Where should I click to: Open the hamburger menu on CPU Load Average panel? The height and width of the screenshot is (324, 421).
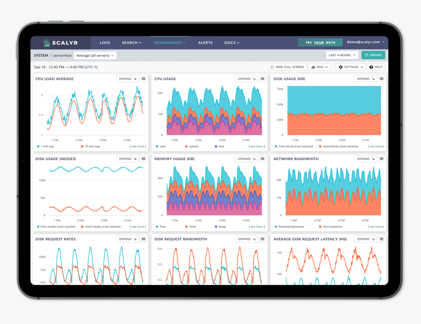click(x=143, y=78)
